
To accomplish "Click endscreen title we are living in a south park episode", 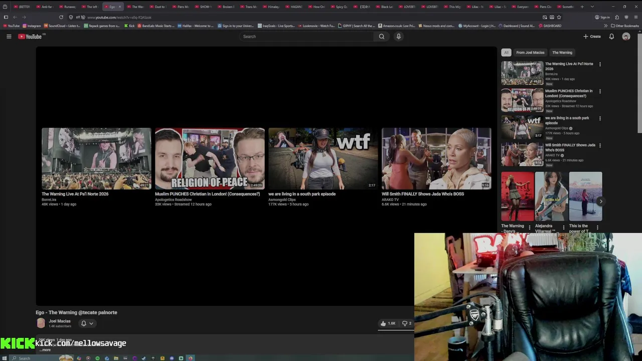I will (302, 194).
